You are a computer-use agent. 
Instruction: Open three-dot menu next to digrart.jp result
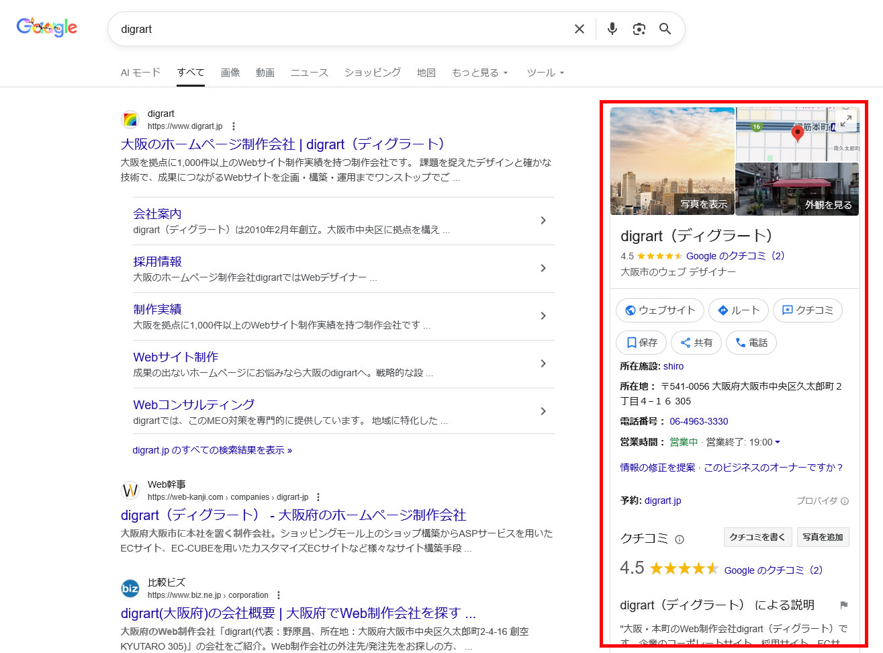(233, 126)
